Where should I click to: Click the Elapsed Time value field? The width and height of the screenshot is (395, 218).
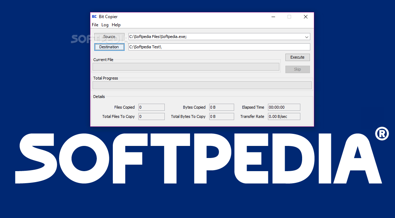(x=284, y=107)
